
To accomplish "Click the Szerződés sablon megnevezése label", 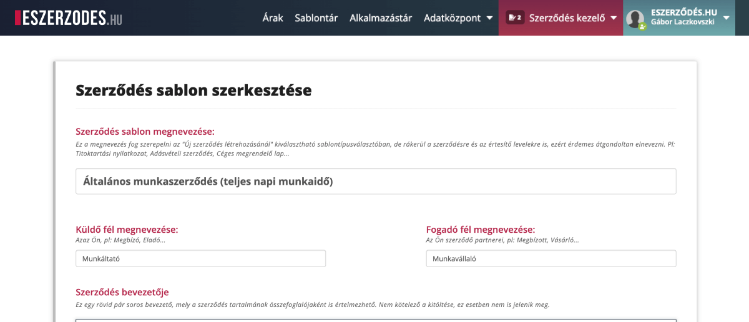I will point(145,131).
